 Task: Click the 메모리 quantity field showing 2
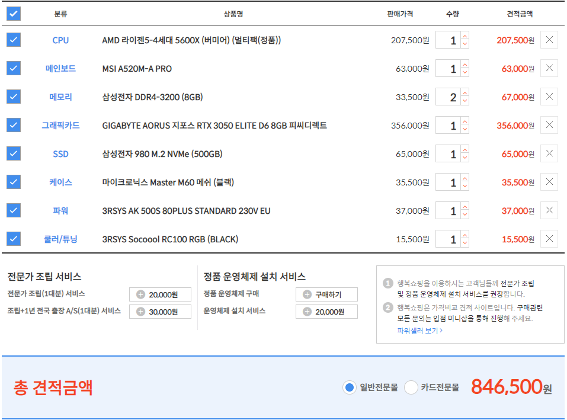coord(448,97)
